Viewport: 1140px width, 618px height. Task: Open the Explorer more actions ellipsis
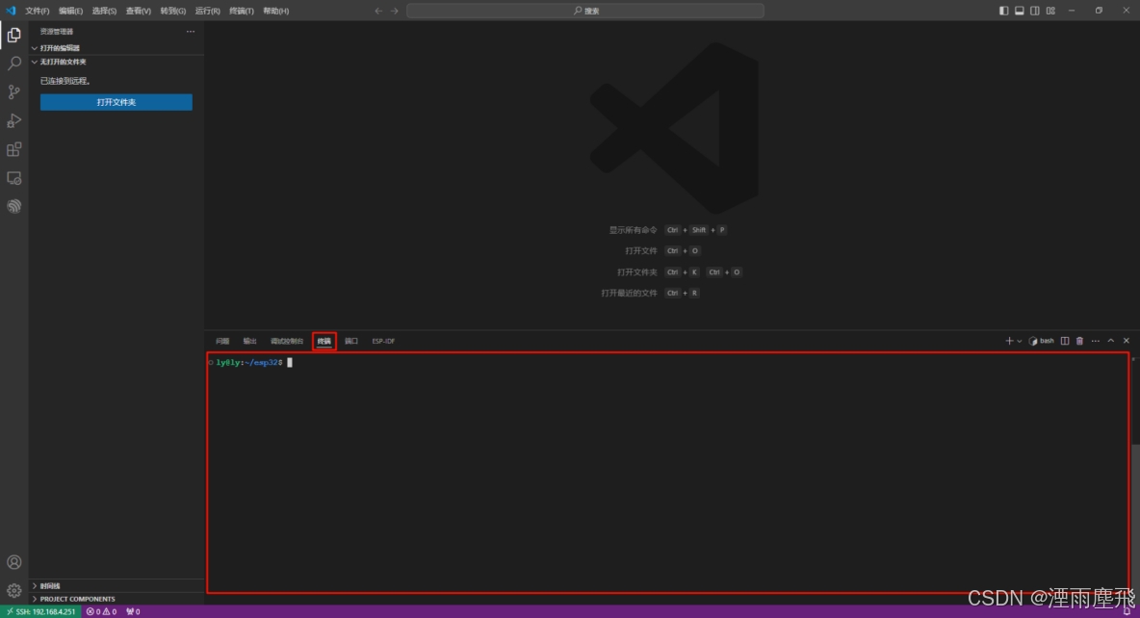[x=191, y=31]
